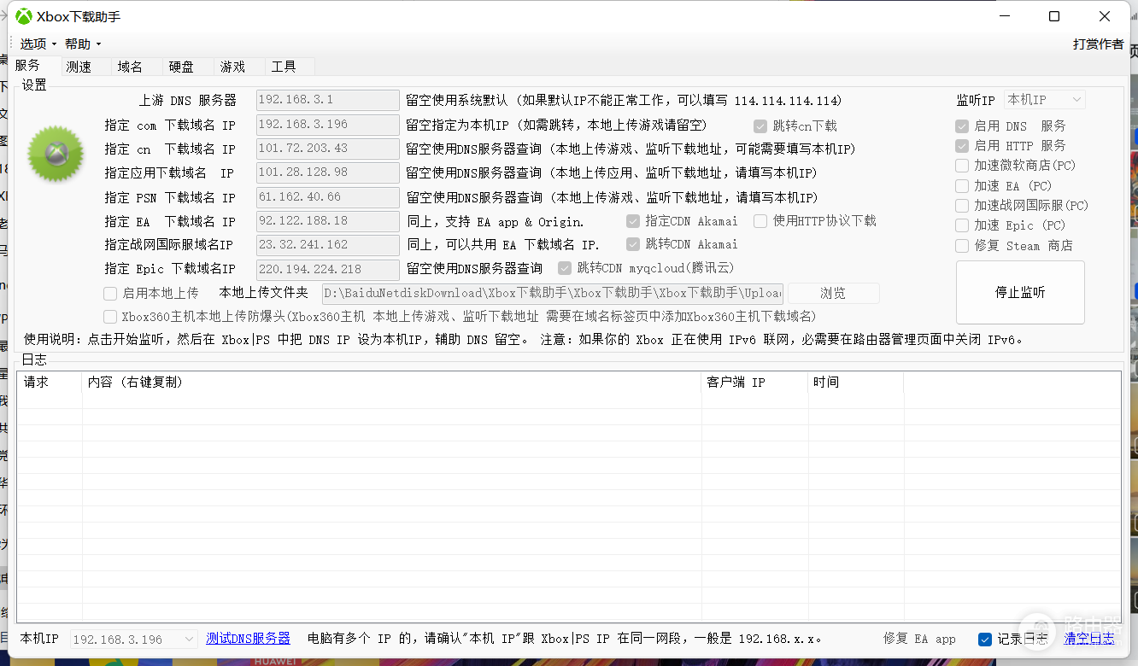Screen dimensions: 1138x666
Task: Click the 战网国际服域名IP field
Action: click(328, 245)
